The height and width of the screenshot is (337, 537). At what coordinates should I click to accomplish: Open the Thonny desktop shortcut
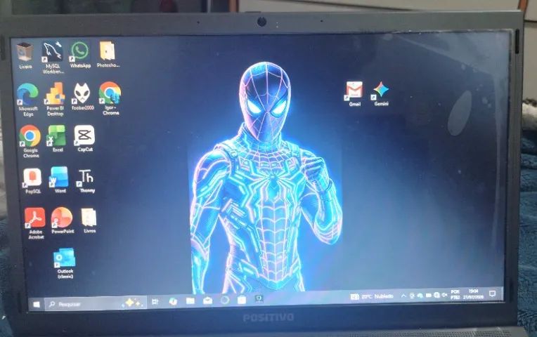87,181
